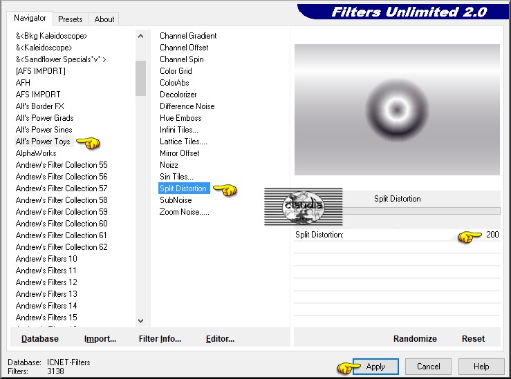Image resolution: width=511 pixels, height=379 pixels.
Task: Open the About tab
Action: [x=104, y=19]
